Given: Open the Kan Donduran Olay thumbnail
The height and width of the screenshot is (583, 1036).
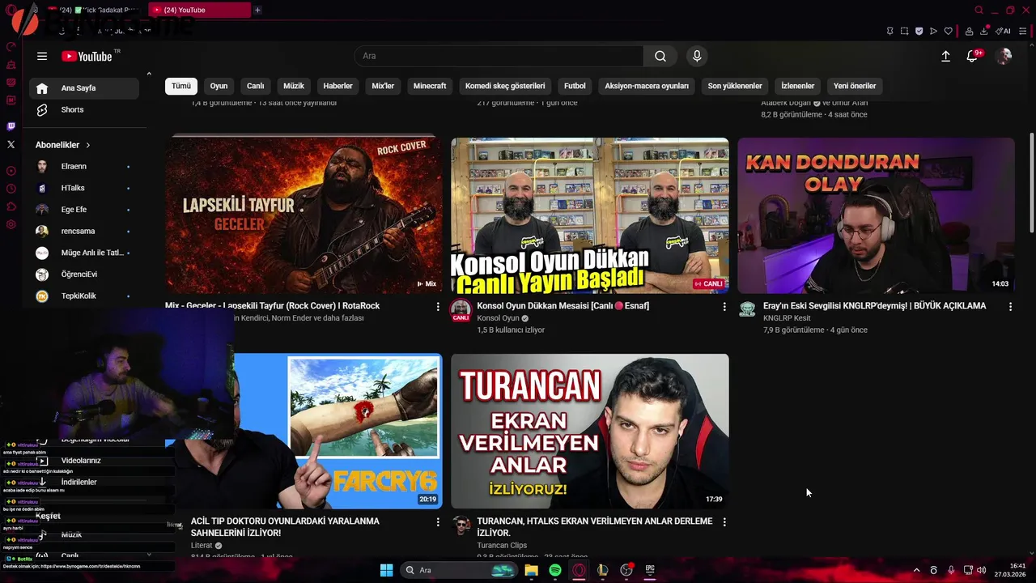Looking at the screenshot, I should tap(876, 215).
